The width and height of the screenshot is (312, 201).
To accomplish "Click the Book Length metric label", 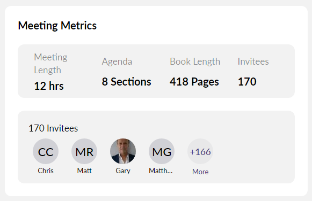I will point(195,62).
